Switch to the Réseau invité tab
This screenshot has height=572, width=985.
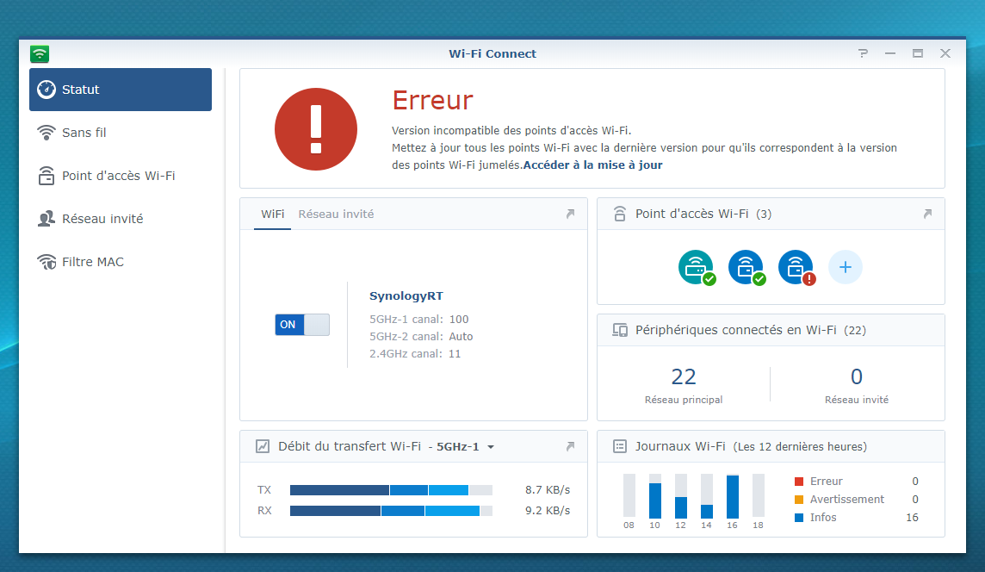pos(336,214)
